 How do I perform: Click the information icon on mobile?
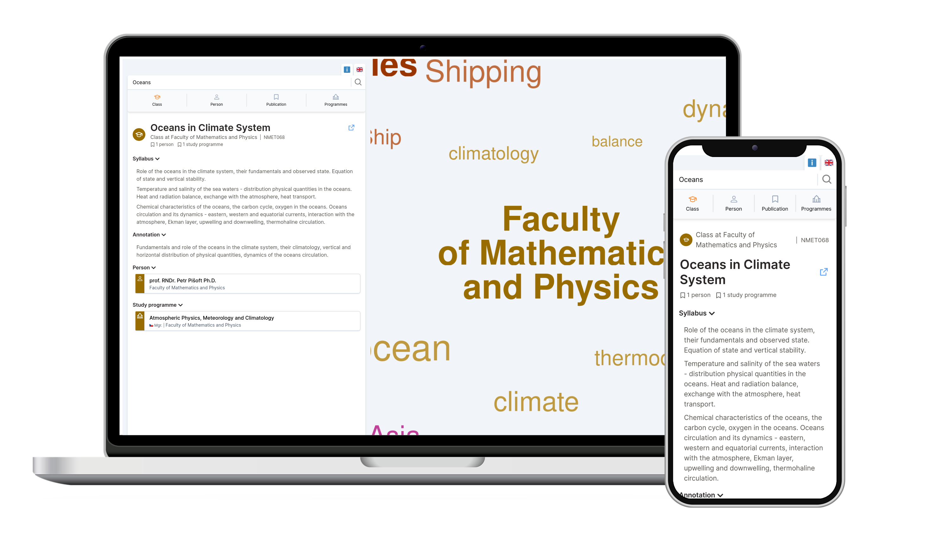[x=811, y=162]
